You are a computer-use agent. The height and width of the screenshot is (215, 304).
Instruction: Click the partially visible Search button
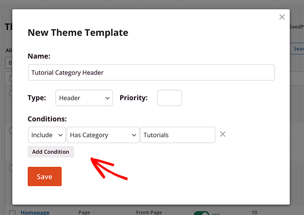coord(298,49)
